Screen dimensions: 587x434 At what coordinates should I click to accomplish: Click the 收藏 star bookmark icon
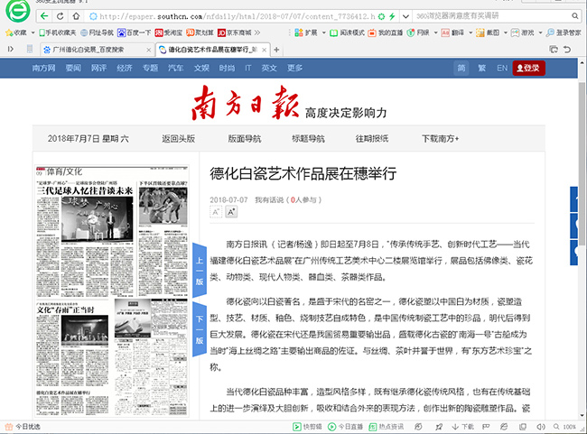pos(8,32)
